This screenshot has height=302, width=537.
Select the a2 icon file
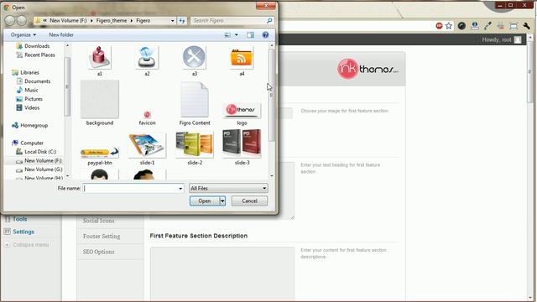[147, 61]
